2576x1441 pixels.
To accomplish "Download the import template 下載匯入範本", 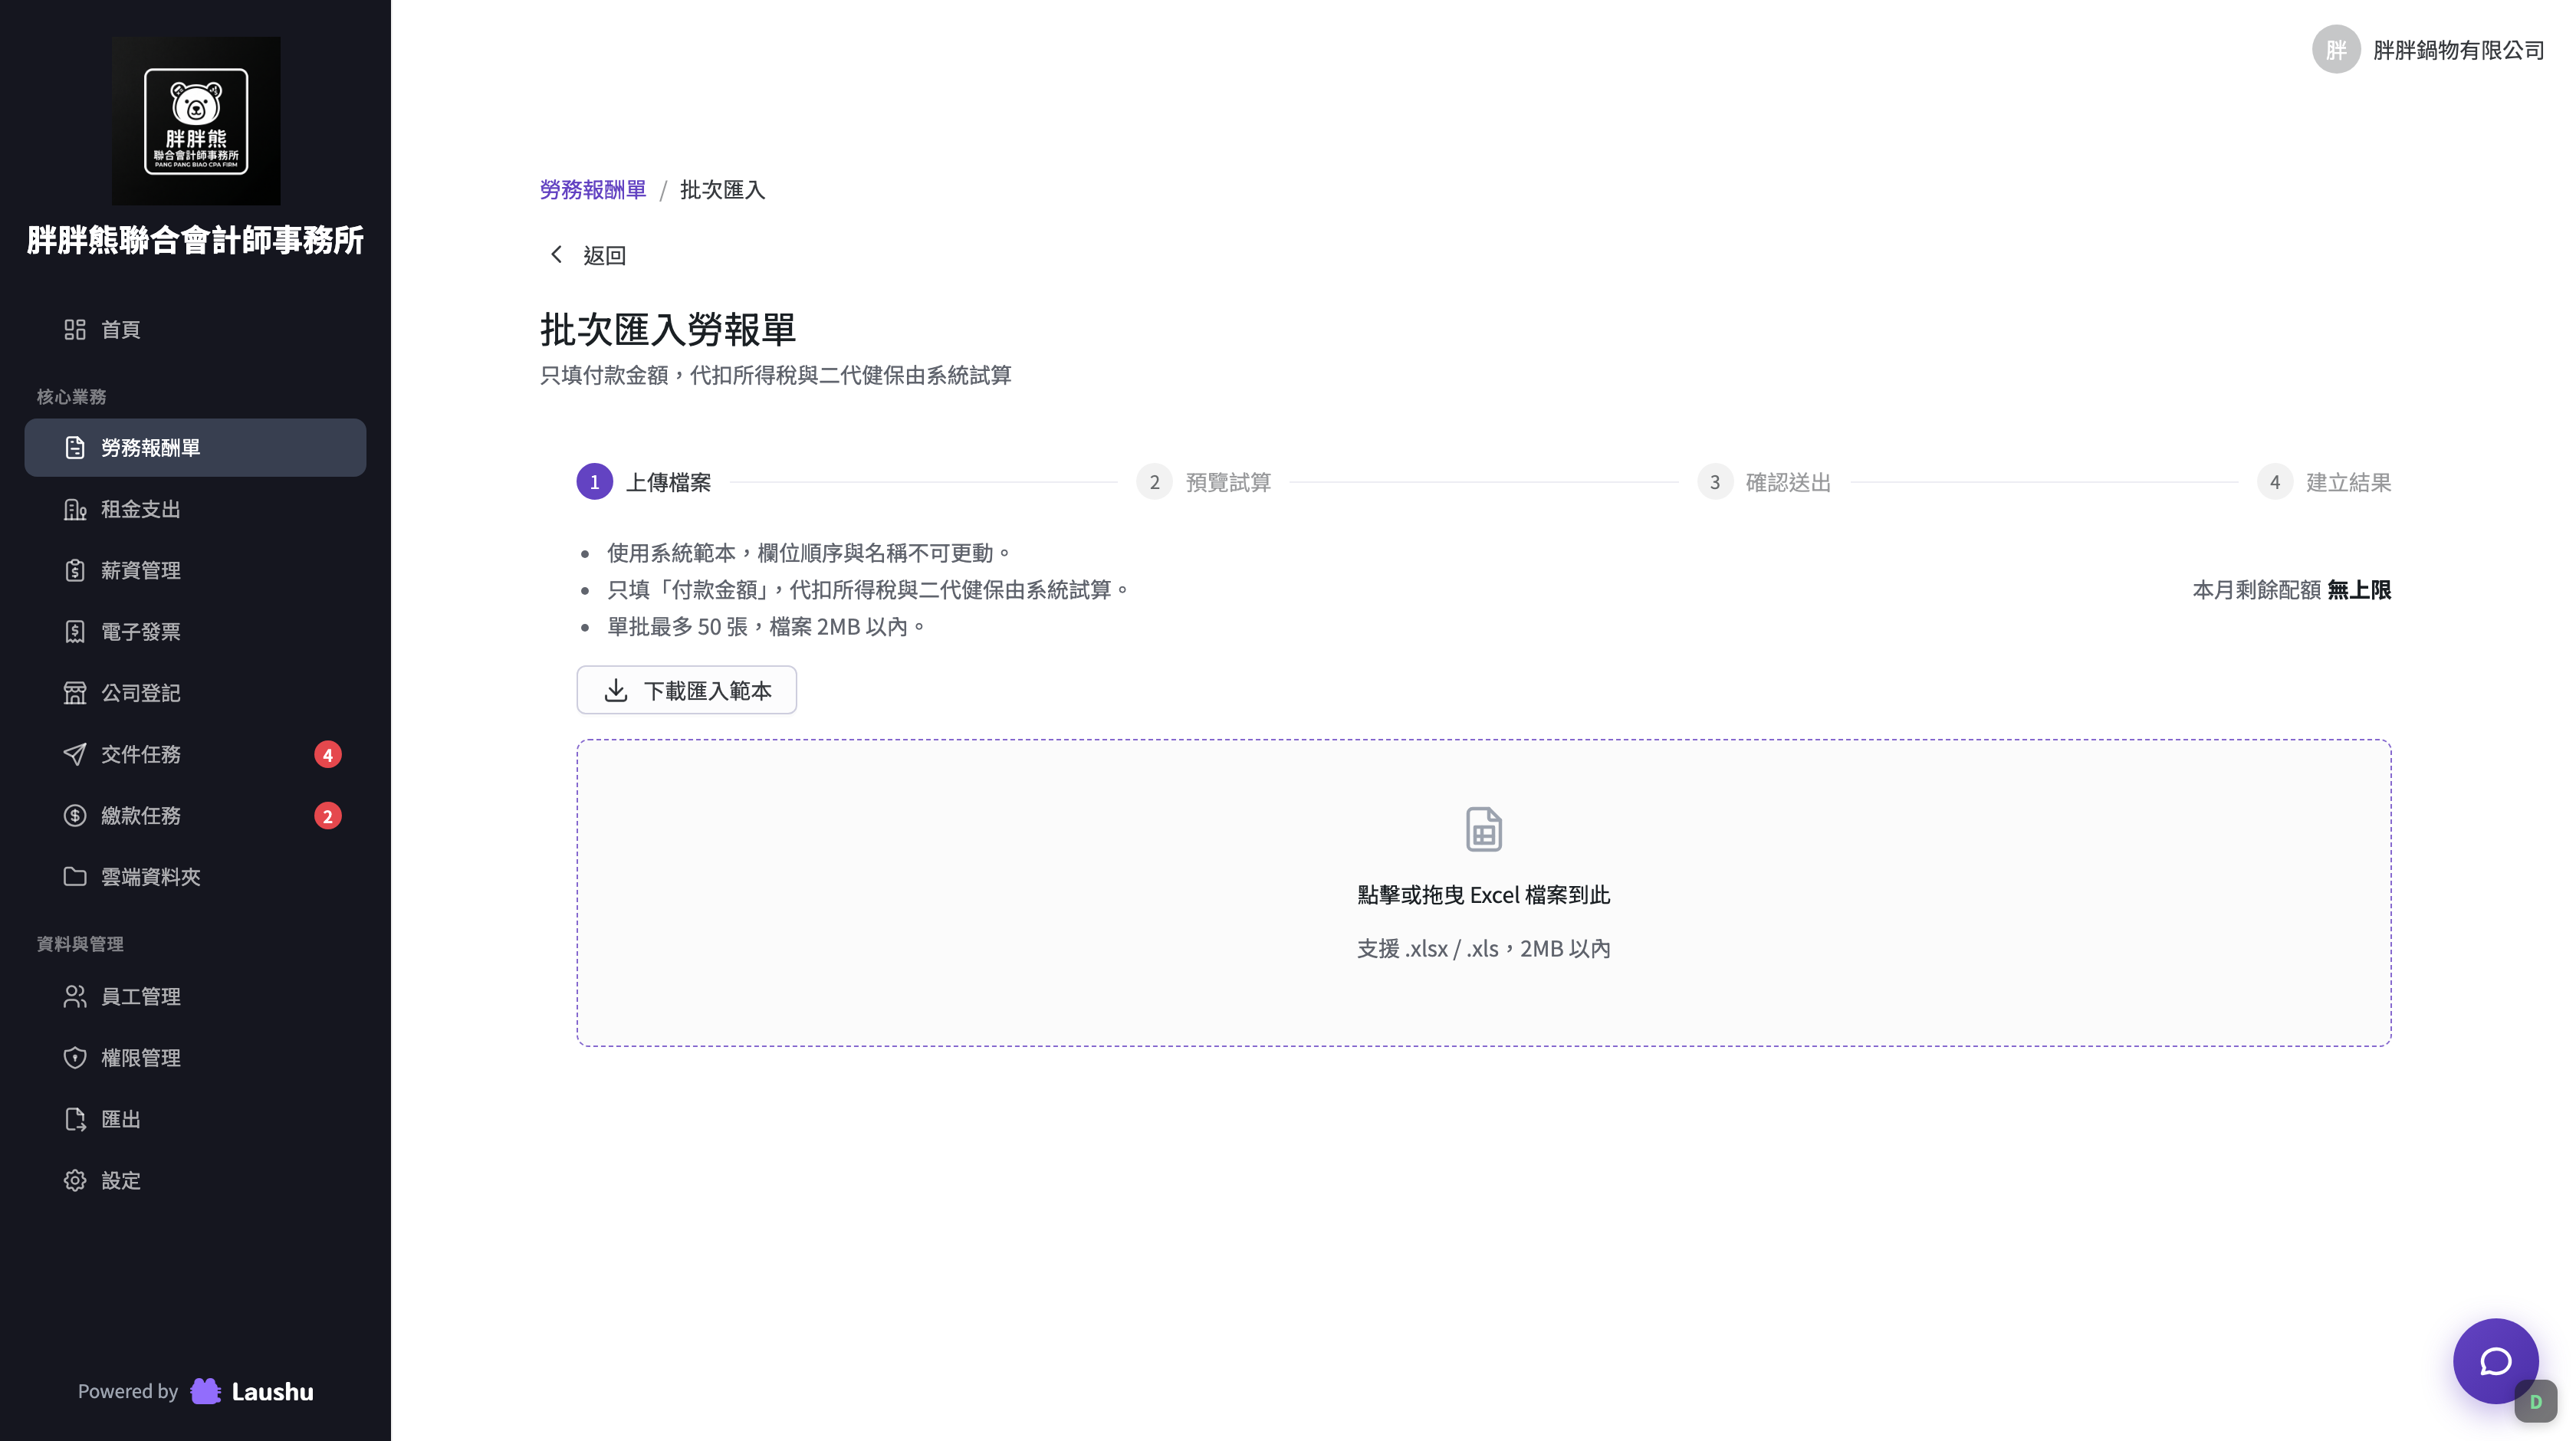I will (686, 690).
